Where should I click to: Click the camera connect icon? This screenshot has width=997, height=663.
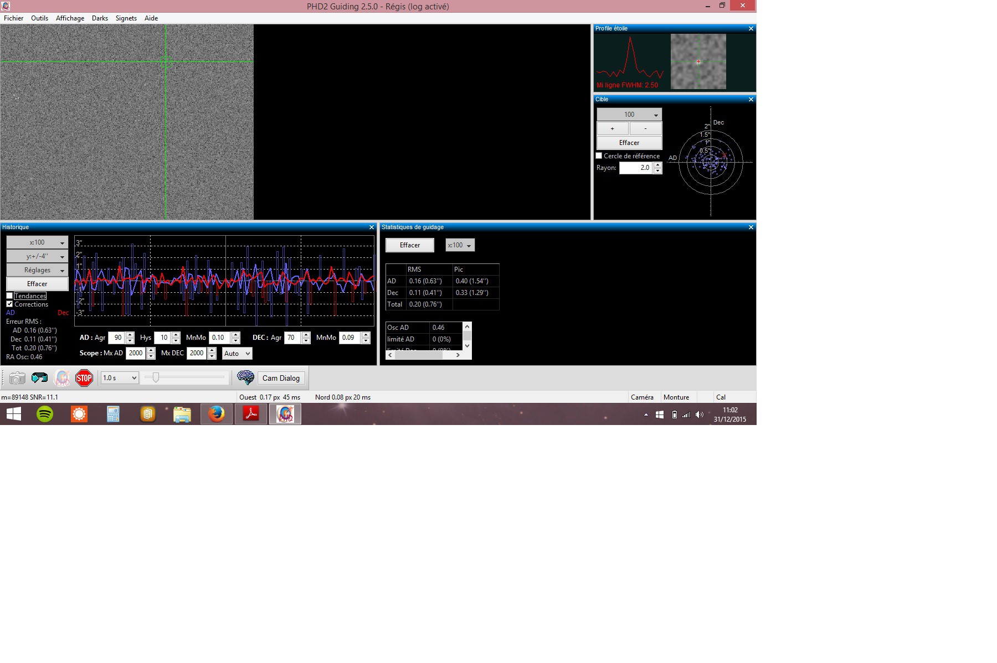click(17, 378)
